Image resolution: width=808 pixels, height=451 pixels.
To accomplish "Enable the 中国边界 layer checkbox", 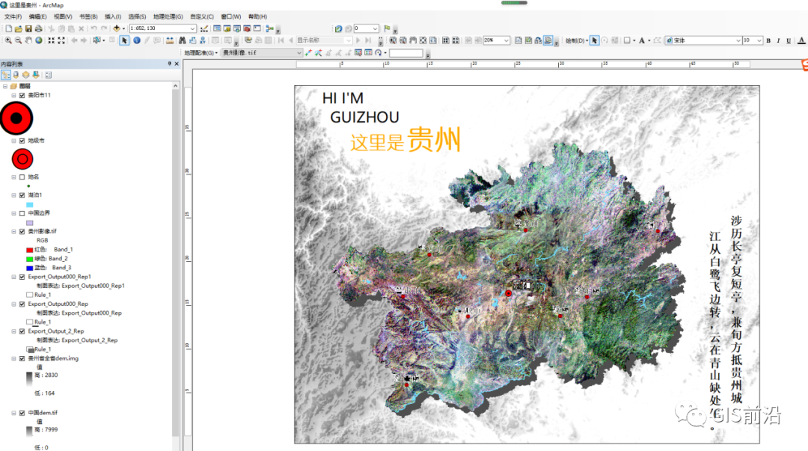I will pyautogui.click(x=22, y=213).
